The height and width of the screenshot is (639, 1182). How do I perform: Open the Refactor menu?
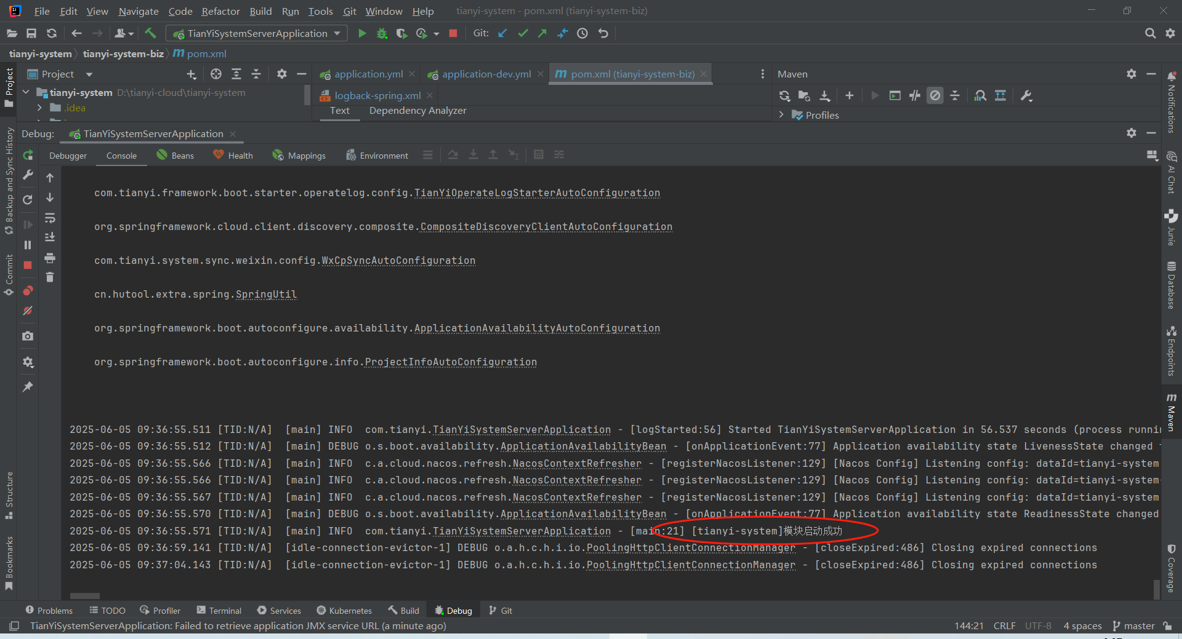(220, 11)
